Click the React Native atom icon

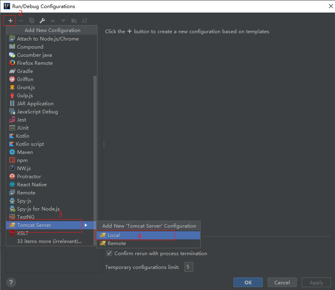click(12, 185)
